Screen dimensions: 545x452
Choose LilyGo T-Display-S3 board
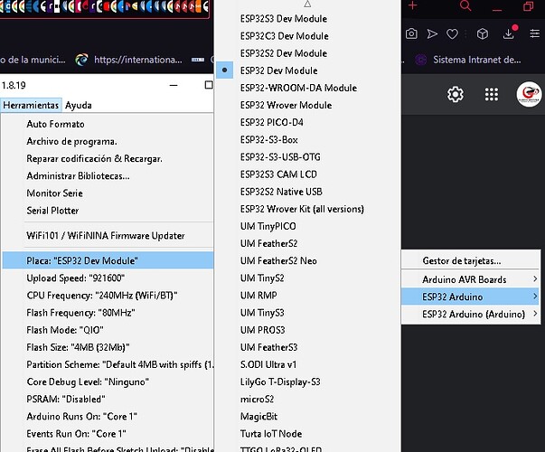tap(308, 381)
